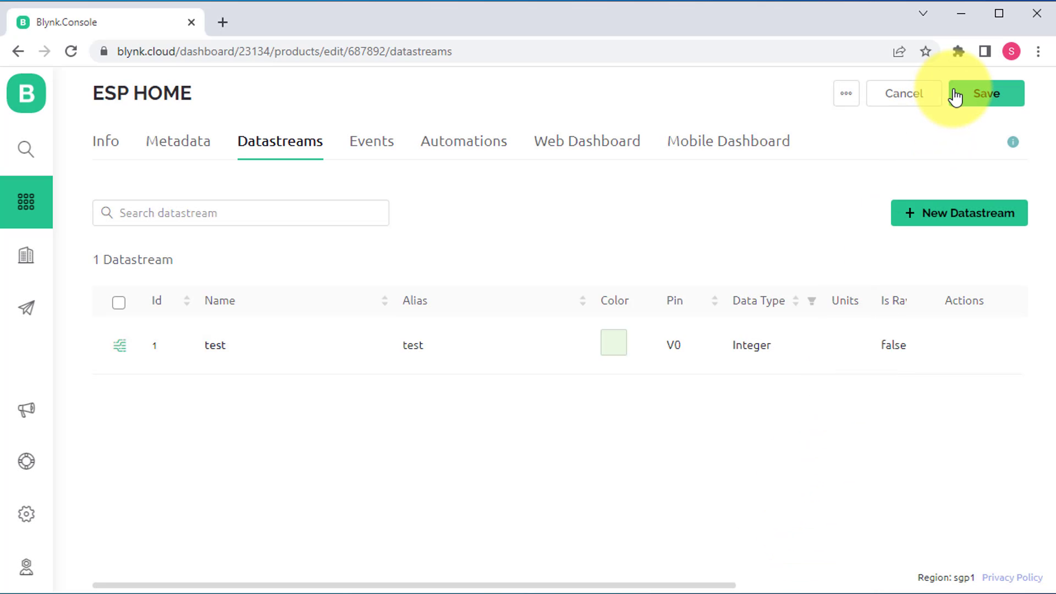Click the V0 pin cell
Viewport: 1056px width, 594px height.
pyautogui.click(x=674, y=345)
